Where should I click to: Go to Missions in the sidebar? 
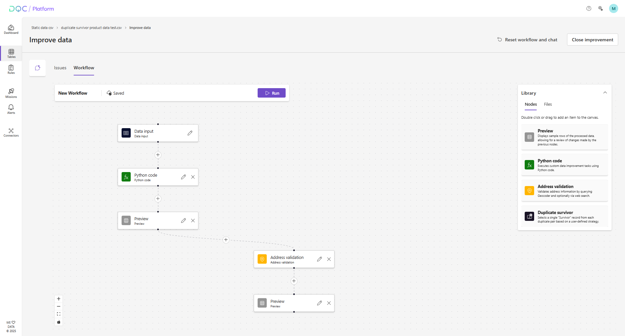click(x=11, y=93)
